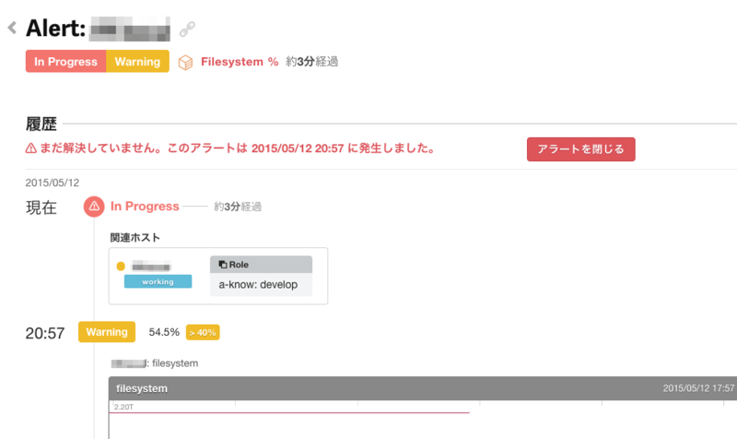737x439 pixels.
Task: Click the 約3分経過 text in header
Action: 311,62
